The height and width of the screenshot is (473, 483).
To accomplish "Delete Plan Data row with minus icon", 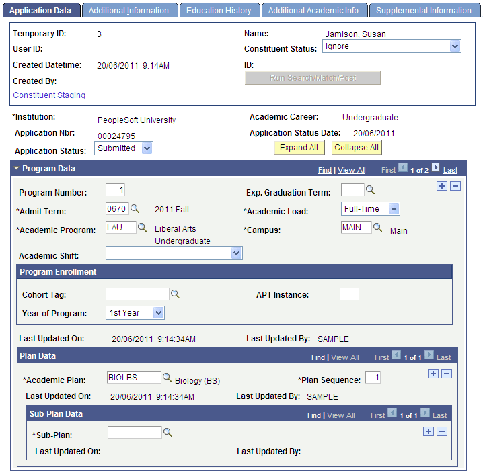I will (x=447, y=374).
